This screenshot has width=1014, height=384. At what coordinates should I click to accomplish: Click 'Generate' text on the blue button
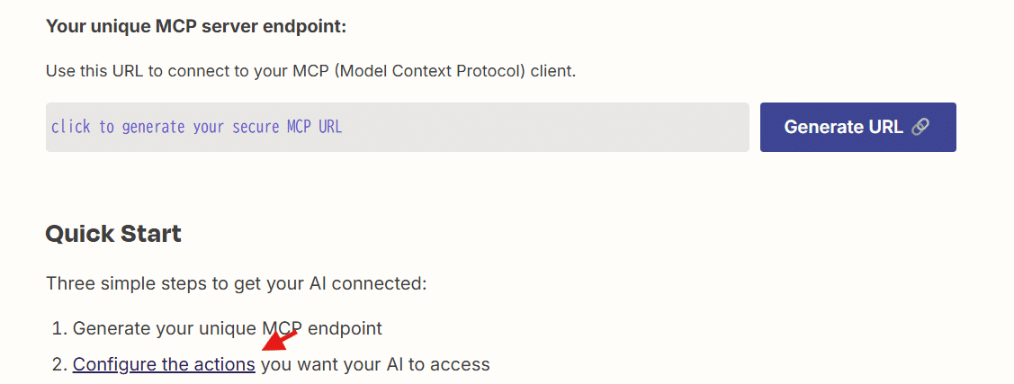824,127
